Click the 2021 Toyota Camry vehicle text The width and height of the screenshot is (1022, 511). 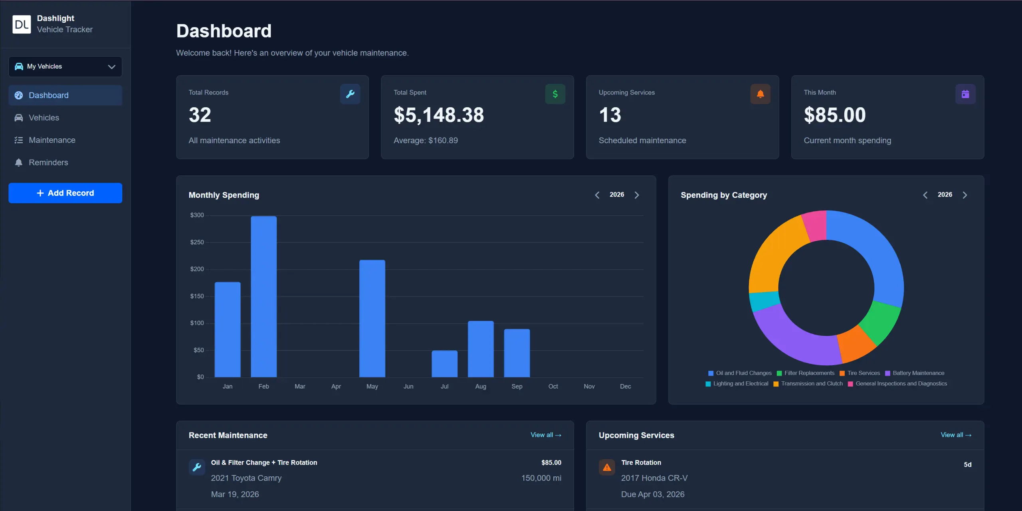246,478
